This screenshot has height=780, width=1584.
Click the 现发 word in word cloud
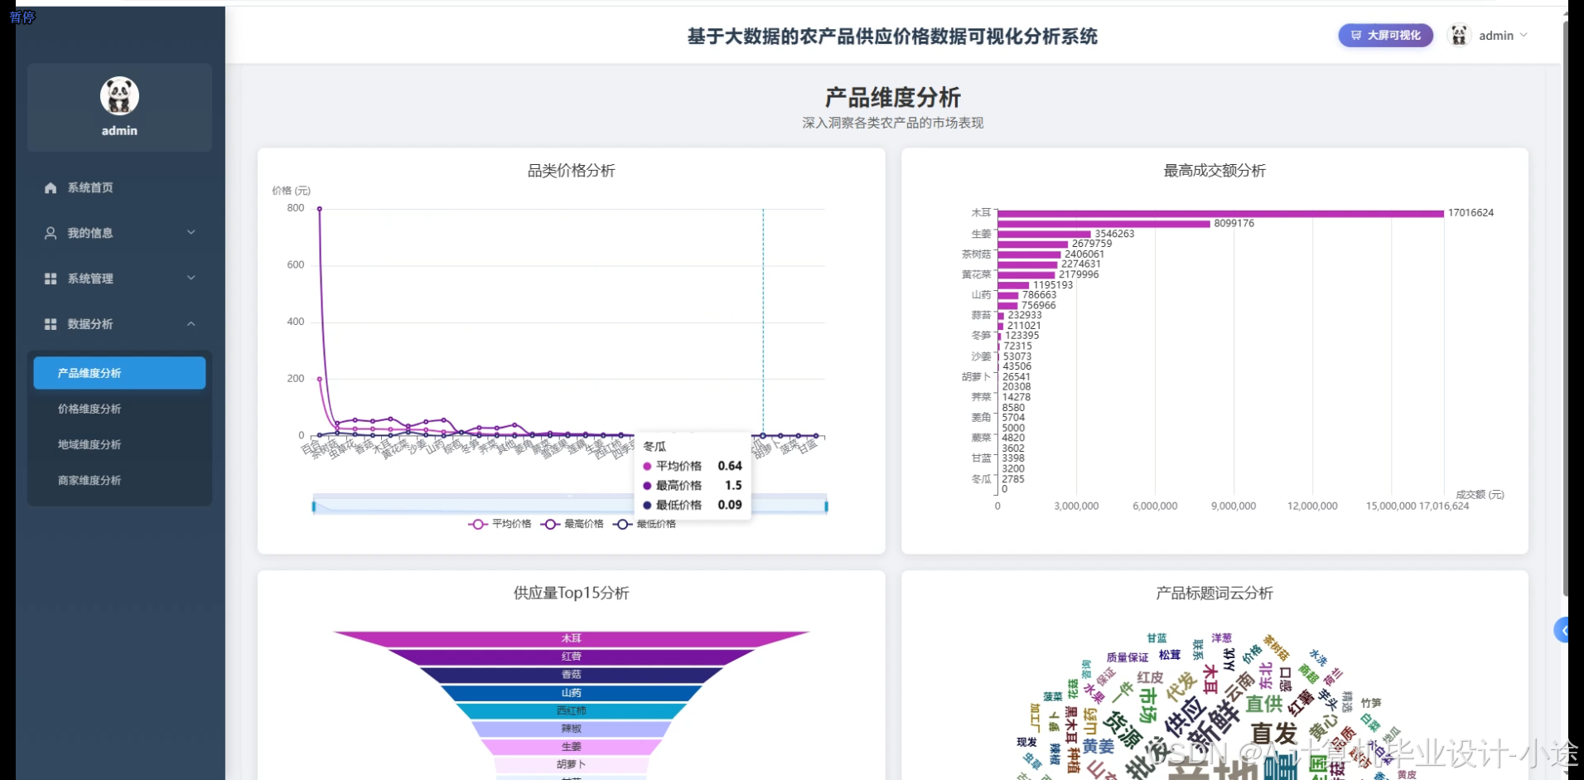pos(1026,743)
